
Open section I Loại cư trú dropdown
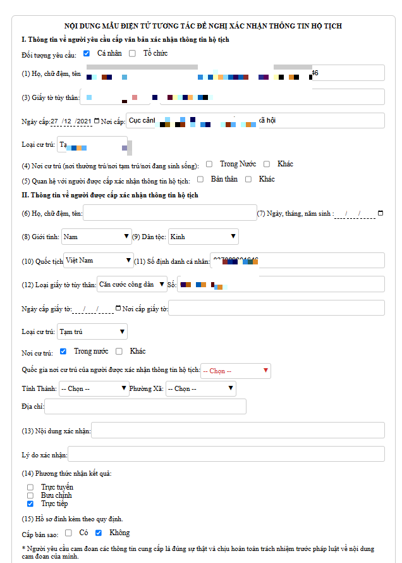tap(92, 145)
